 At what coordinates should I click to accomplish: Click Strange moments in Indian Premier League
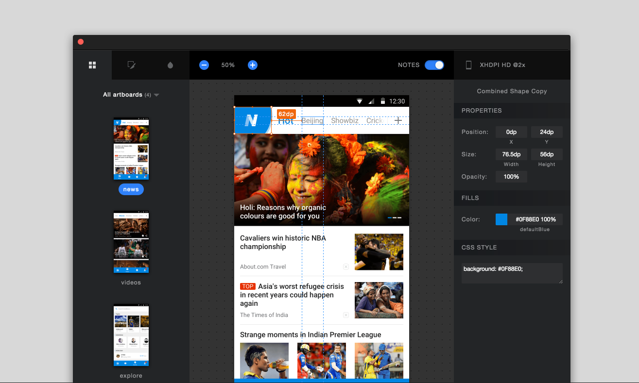(311, 334)
